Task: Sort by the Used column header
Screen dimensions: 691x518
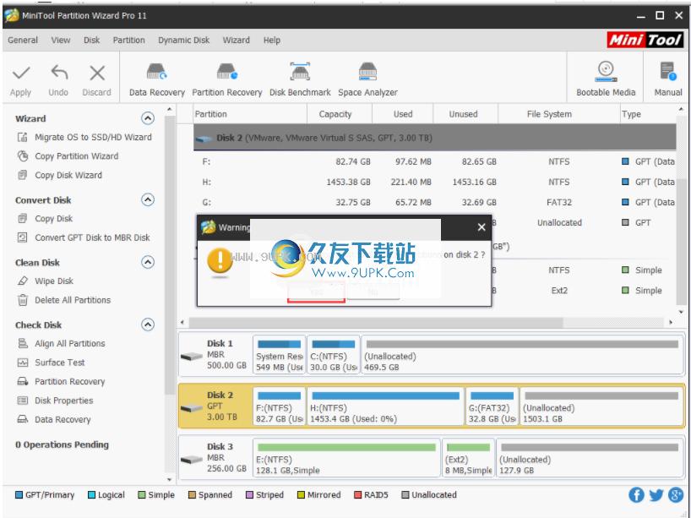Action: coord(403,114)
